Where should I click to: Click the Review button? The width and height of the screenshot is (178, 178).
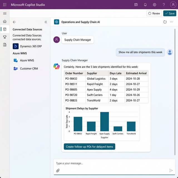pos(154,13)
